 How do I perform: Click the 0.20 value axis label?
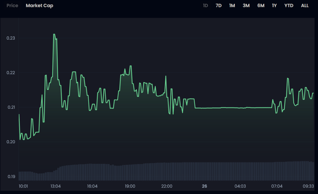(11, 142)
